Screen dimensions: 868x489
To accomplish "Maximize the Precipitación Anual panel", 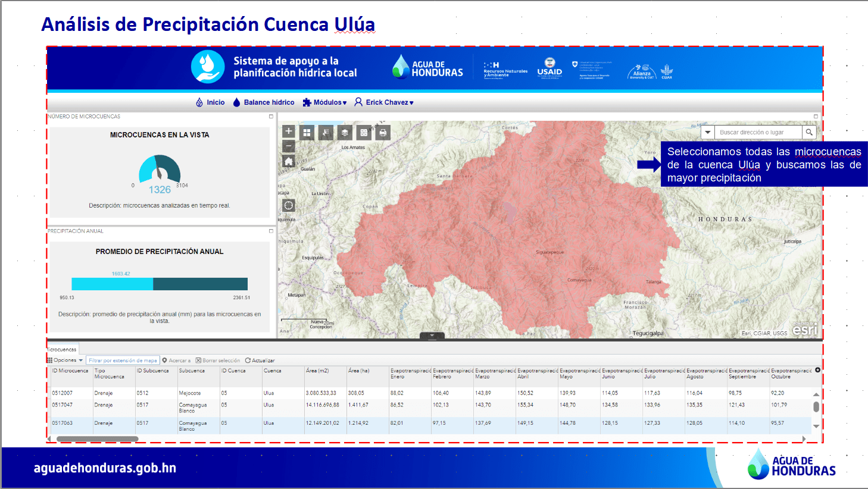I will [271, 231].
